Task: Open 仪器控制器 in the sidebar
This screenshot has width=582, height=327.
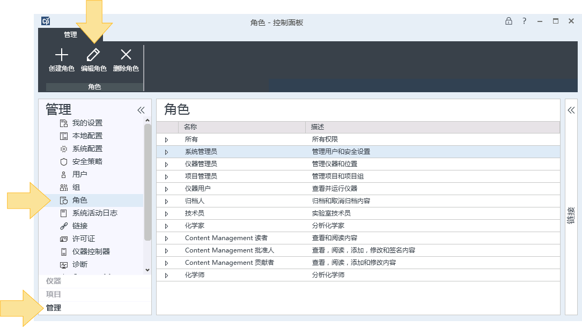Action: tap(91, 251)
